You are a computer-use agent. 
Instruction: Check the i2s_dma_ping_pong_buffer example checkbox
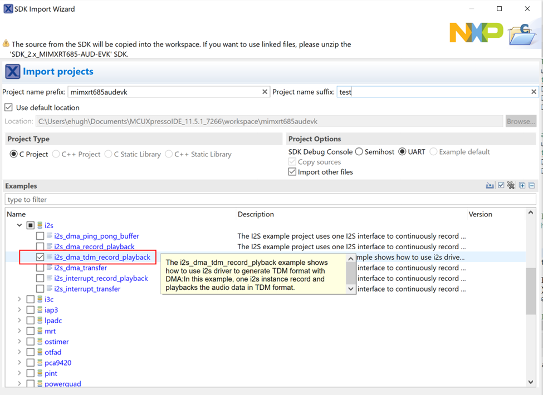click(x=40, y=236)
